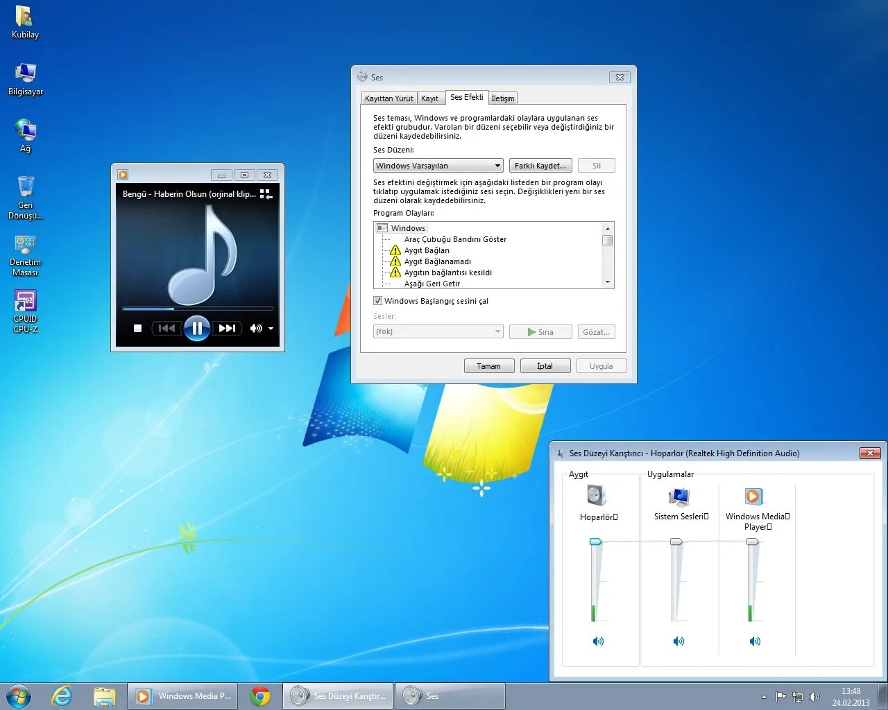The width and height of the screenshot is (888, 710).
Task: Mute the Hoparlör device
Action: (x=598, y=641)
